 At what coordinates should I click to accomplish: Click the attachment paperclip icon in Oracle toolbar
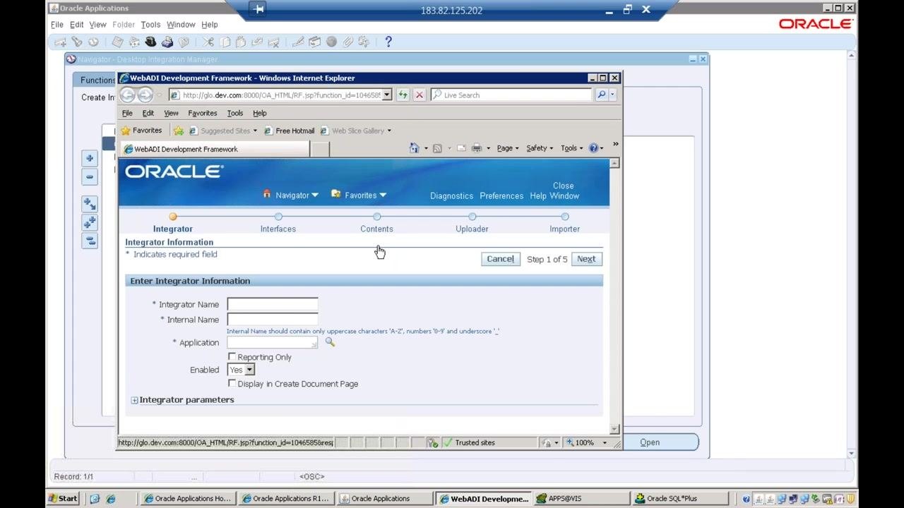[347, 42]
